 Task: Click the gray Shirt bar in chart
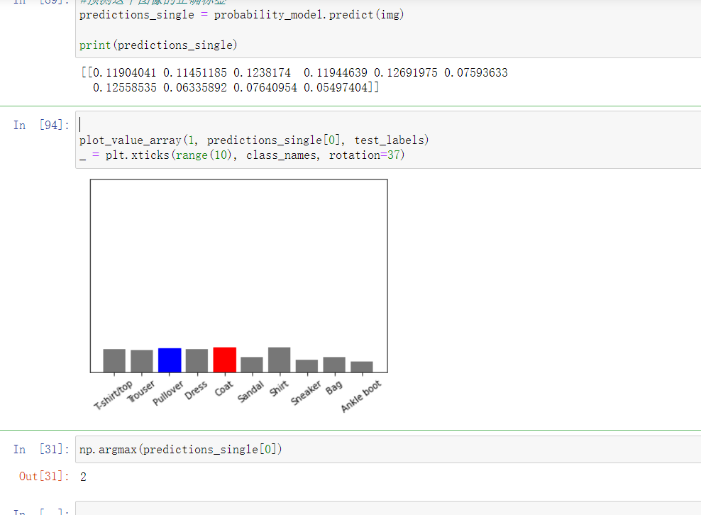[279, 360]
